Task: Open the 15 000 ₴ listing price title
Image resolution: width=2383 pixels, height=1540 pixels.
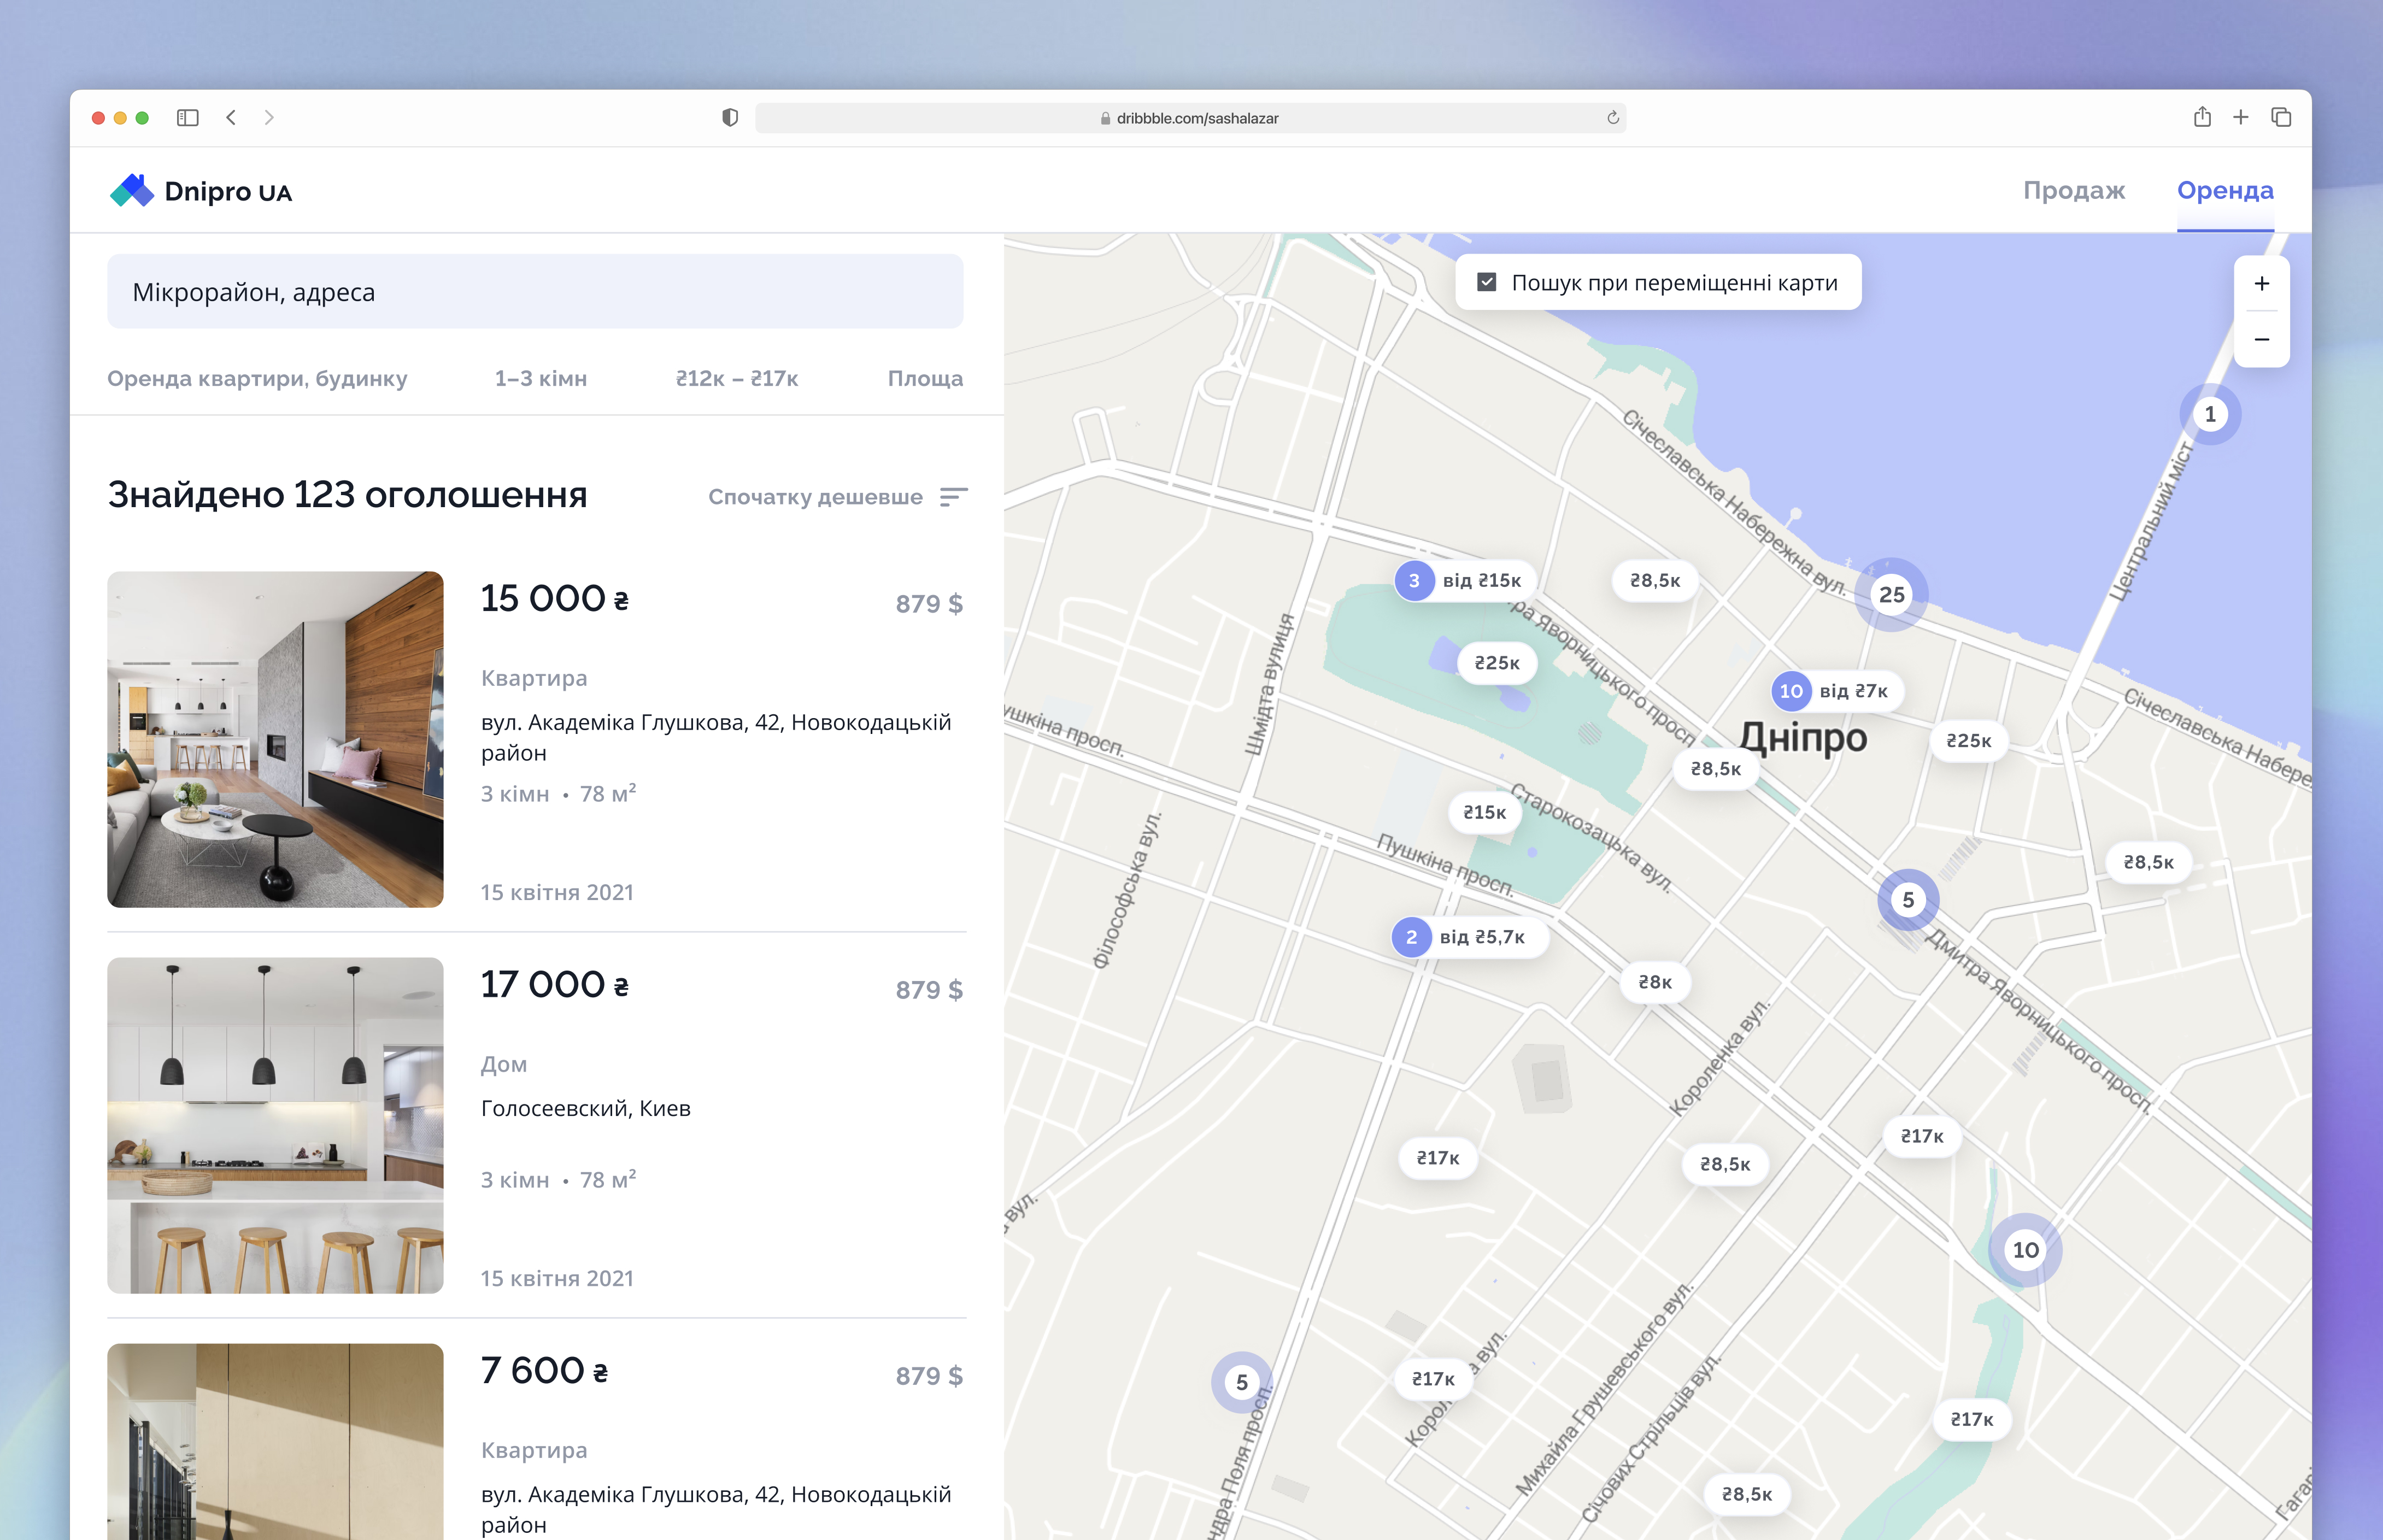Action: pyautogui.click(x=555, y=599)
